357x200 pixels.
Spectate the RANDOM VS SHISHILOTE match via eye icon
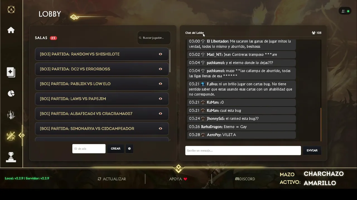click(x=160, y=54)
